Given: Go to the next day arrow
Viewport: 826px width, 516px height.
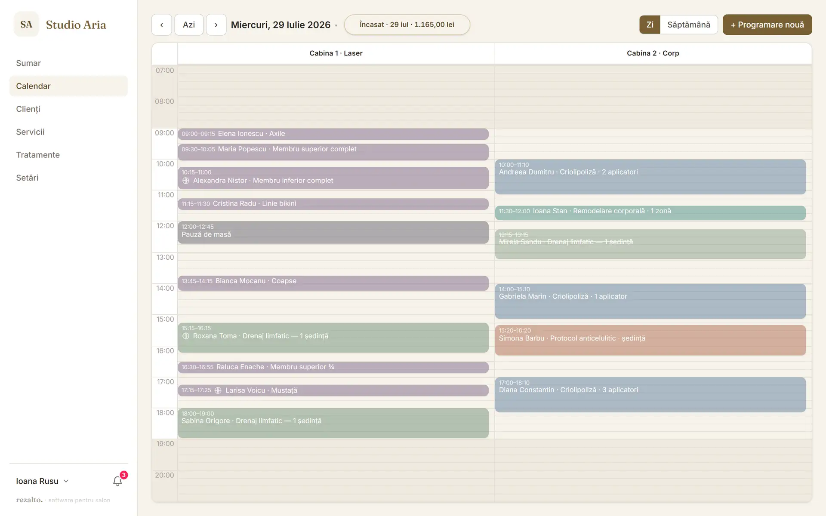Looking at the screenshot, I should [216, 25].
